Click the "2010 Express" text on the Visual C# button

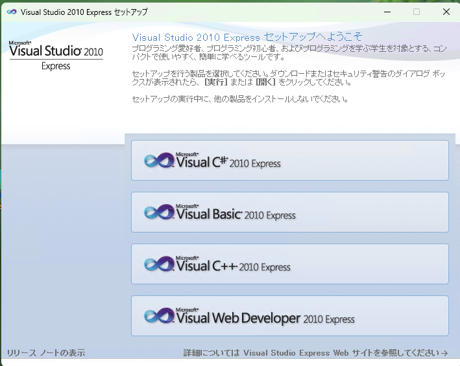coord(255,163)
